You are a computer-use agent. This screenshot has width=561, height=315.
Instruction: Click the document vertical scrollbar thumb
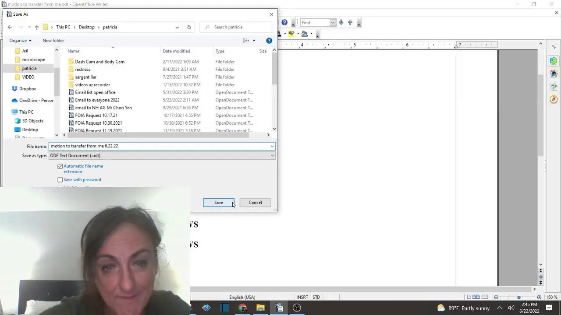pos(541,115)
